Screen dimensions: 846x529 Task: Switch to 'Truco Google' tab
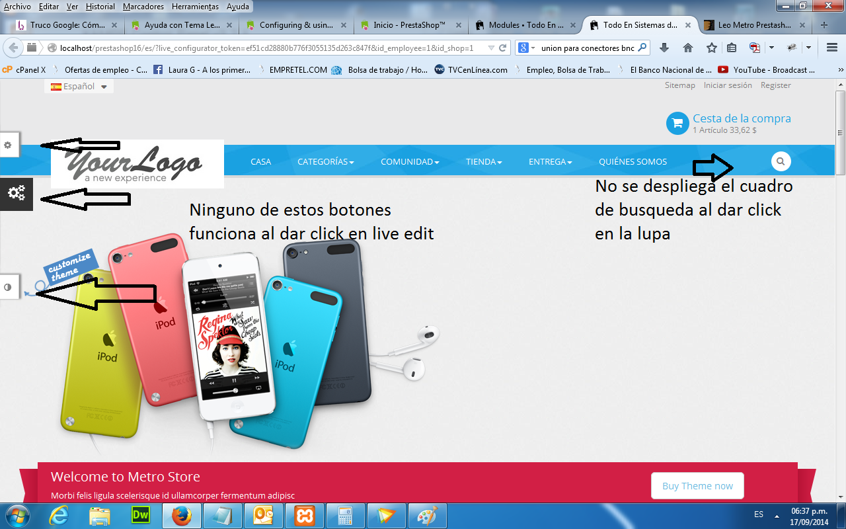click(x=66, y=25)
